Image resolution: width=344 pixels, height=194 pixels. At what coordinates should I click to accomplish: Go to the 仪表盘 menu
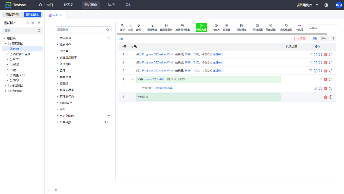tap(68, 5)
